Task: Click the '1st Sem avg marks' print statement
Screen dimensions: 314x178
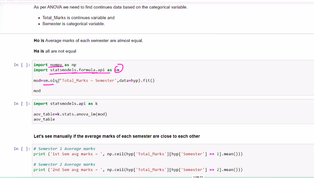Action: point(138,154)
